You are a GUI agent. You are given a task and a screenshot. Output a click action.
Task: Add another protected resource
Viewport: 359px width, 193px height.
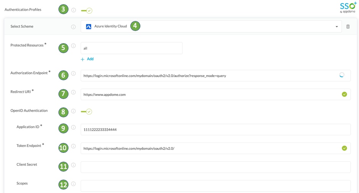(87, 59)
